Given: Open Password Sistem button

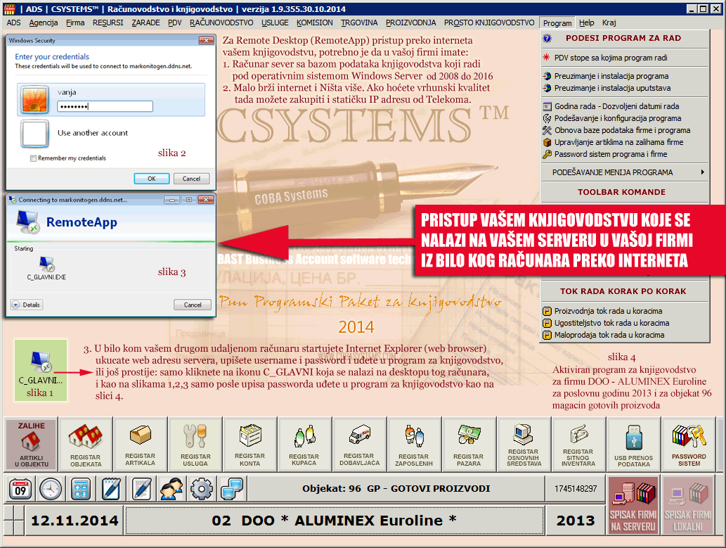Looking at the screenshot, I should [689, 444].
